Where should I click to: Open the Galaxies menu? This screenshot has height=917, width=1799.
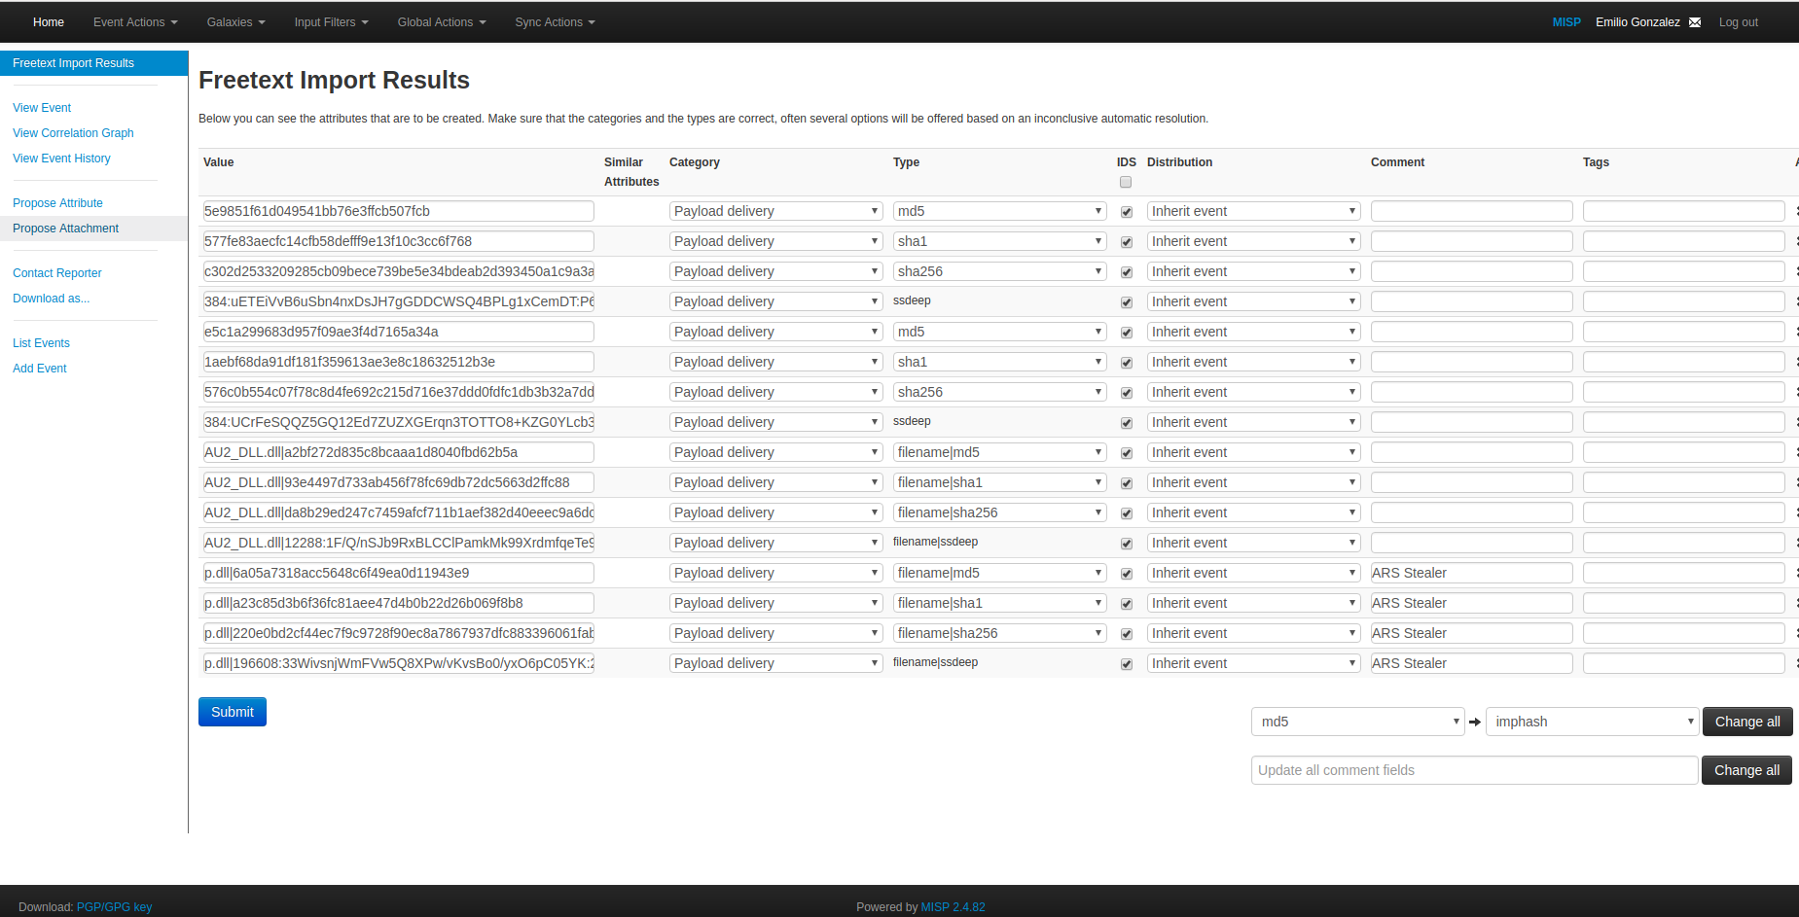point(236,22)
